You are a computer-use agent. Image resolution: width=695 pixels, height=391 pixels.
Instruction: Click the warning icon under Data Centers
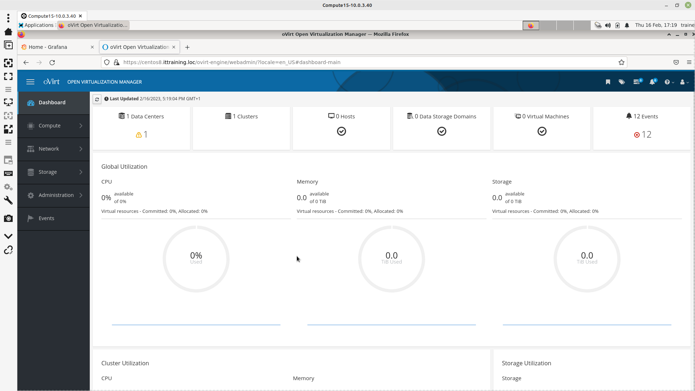pos(139,135)
